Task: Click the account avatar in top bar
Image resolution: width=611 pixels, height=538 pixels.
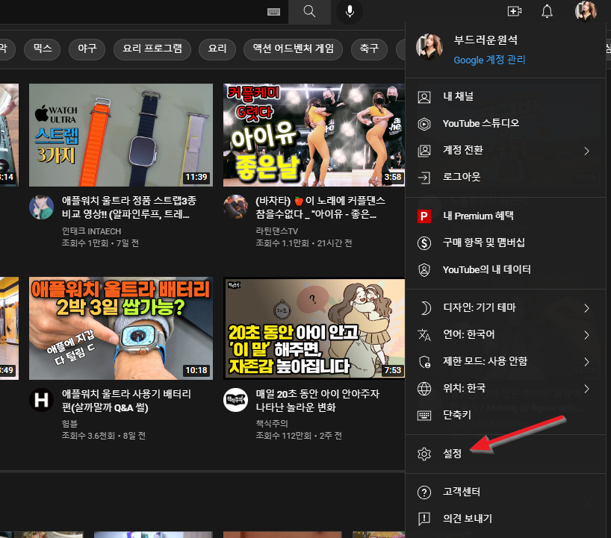Action: tap(586, 11)
